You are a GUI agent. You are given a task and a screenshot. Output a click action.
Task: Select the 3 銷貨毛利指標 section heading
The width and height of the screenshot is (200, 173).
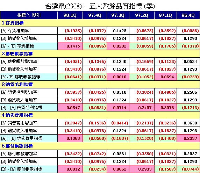pyautogui.click(x=17, y=85)
